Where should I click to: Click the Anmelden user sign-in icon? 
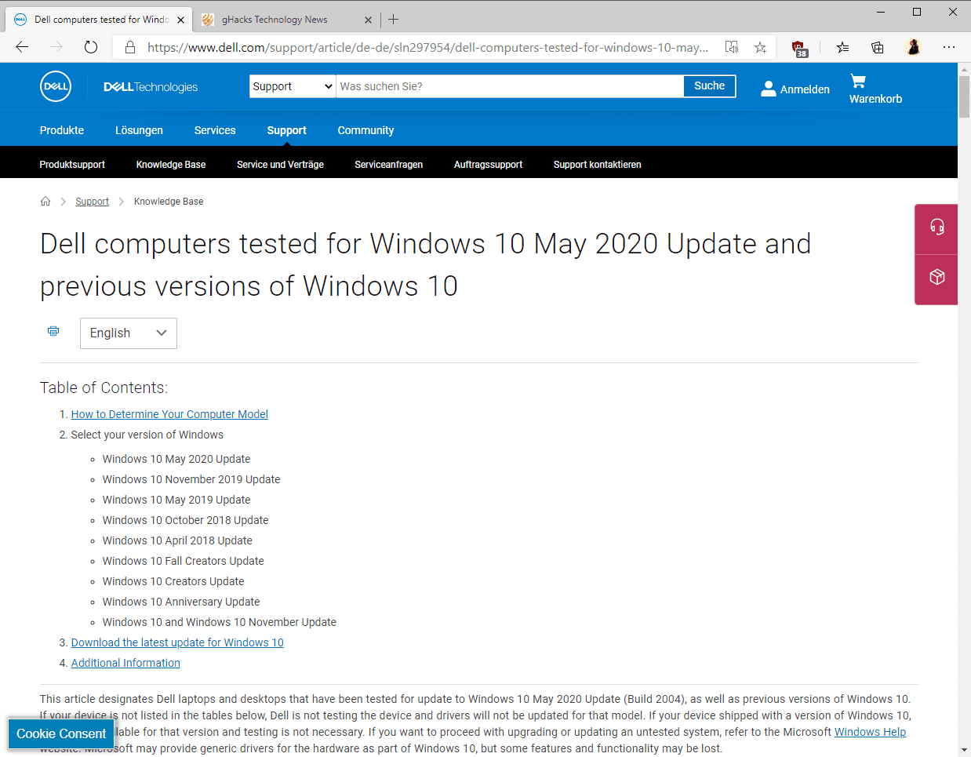[769, 89]
